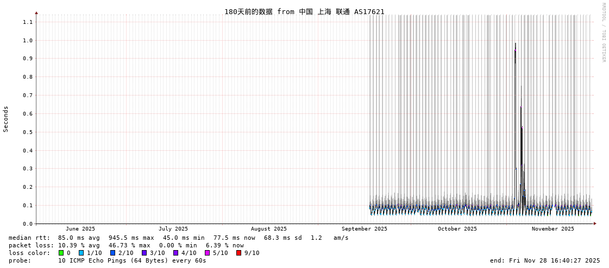This screenshot has width=609, height=268.
Task: Click the graph title mentioning AS17621
Action: pos(304,11)
